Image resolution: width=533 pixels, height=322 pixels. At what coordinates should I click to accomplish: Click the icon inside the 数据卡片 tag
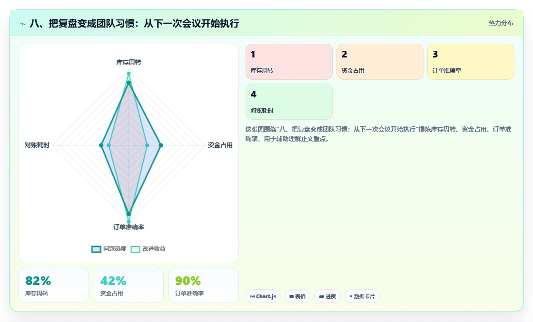pos(351,296)
